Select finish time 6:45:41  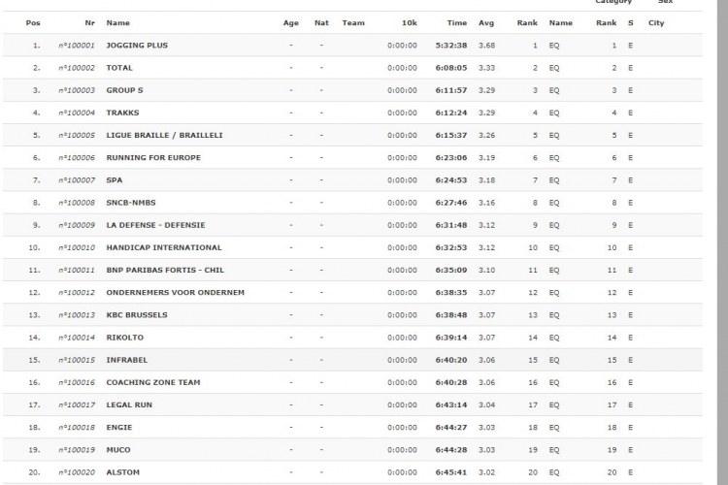pyautogui.click(x=450, y=472)
